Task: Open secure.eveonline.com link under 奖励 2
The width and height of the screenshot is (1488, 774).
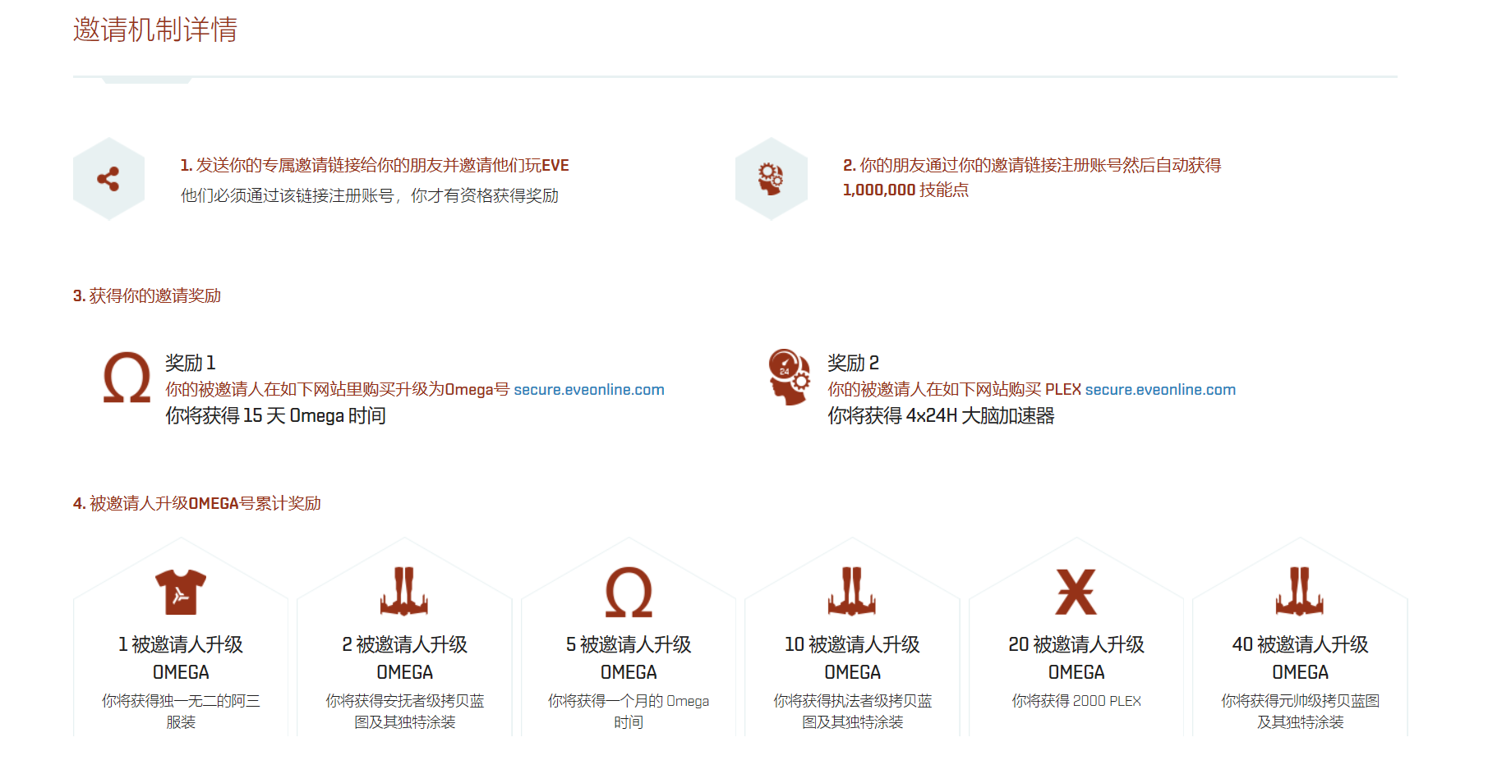Action: pyautogui.click(x=1160, y=390)
